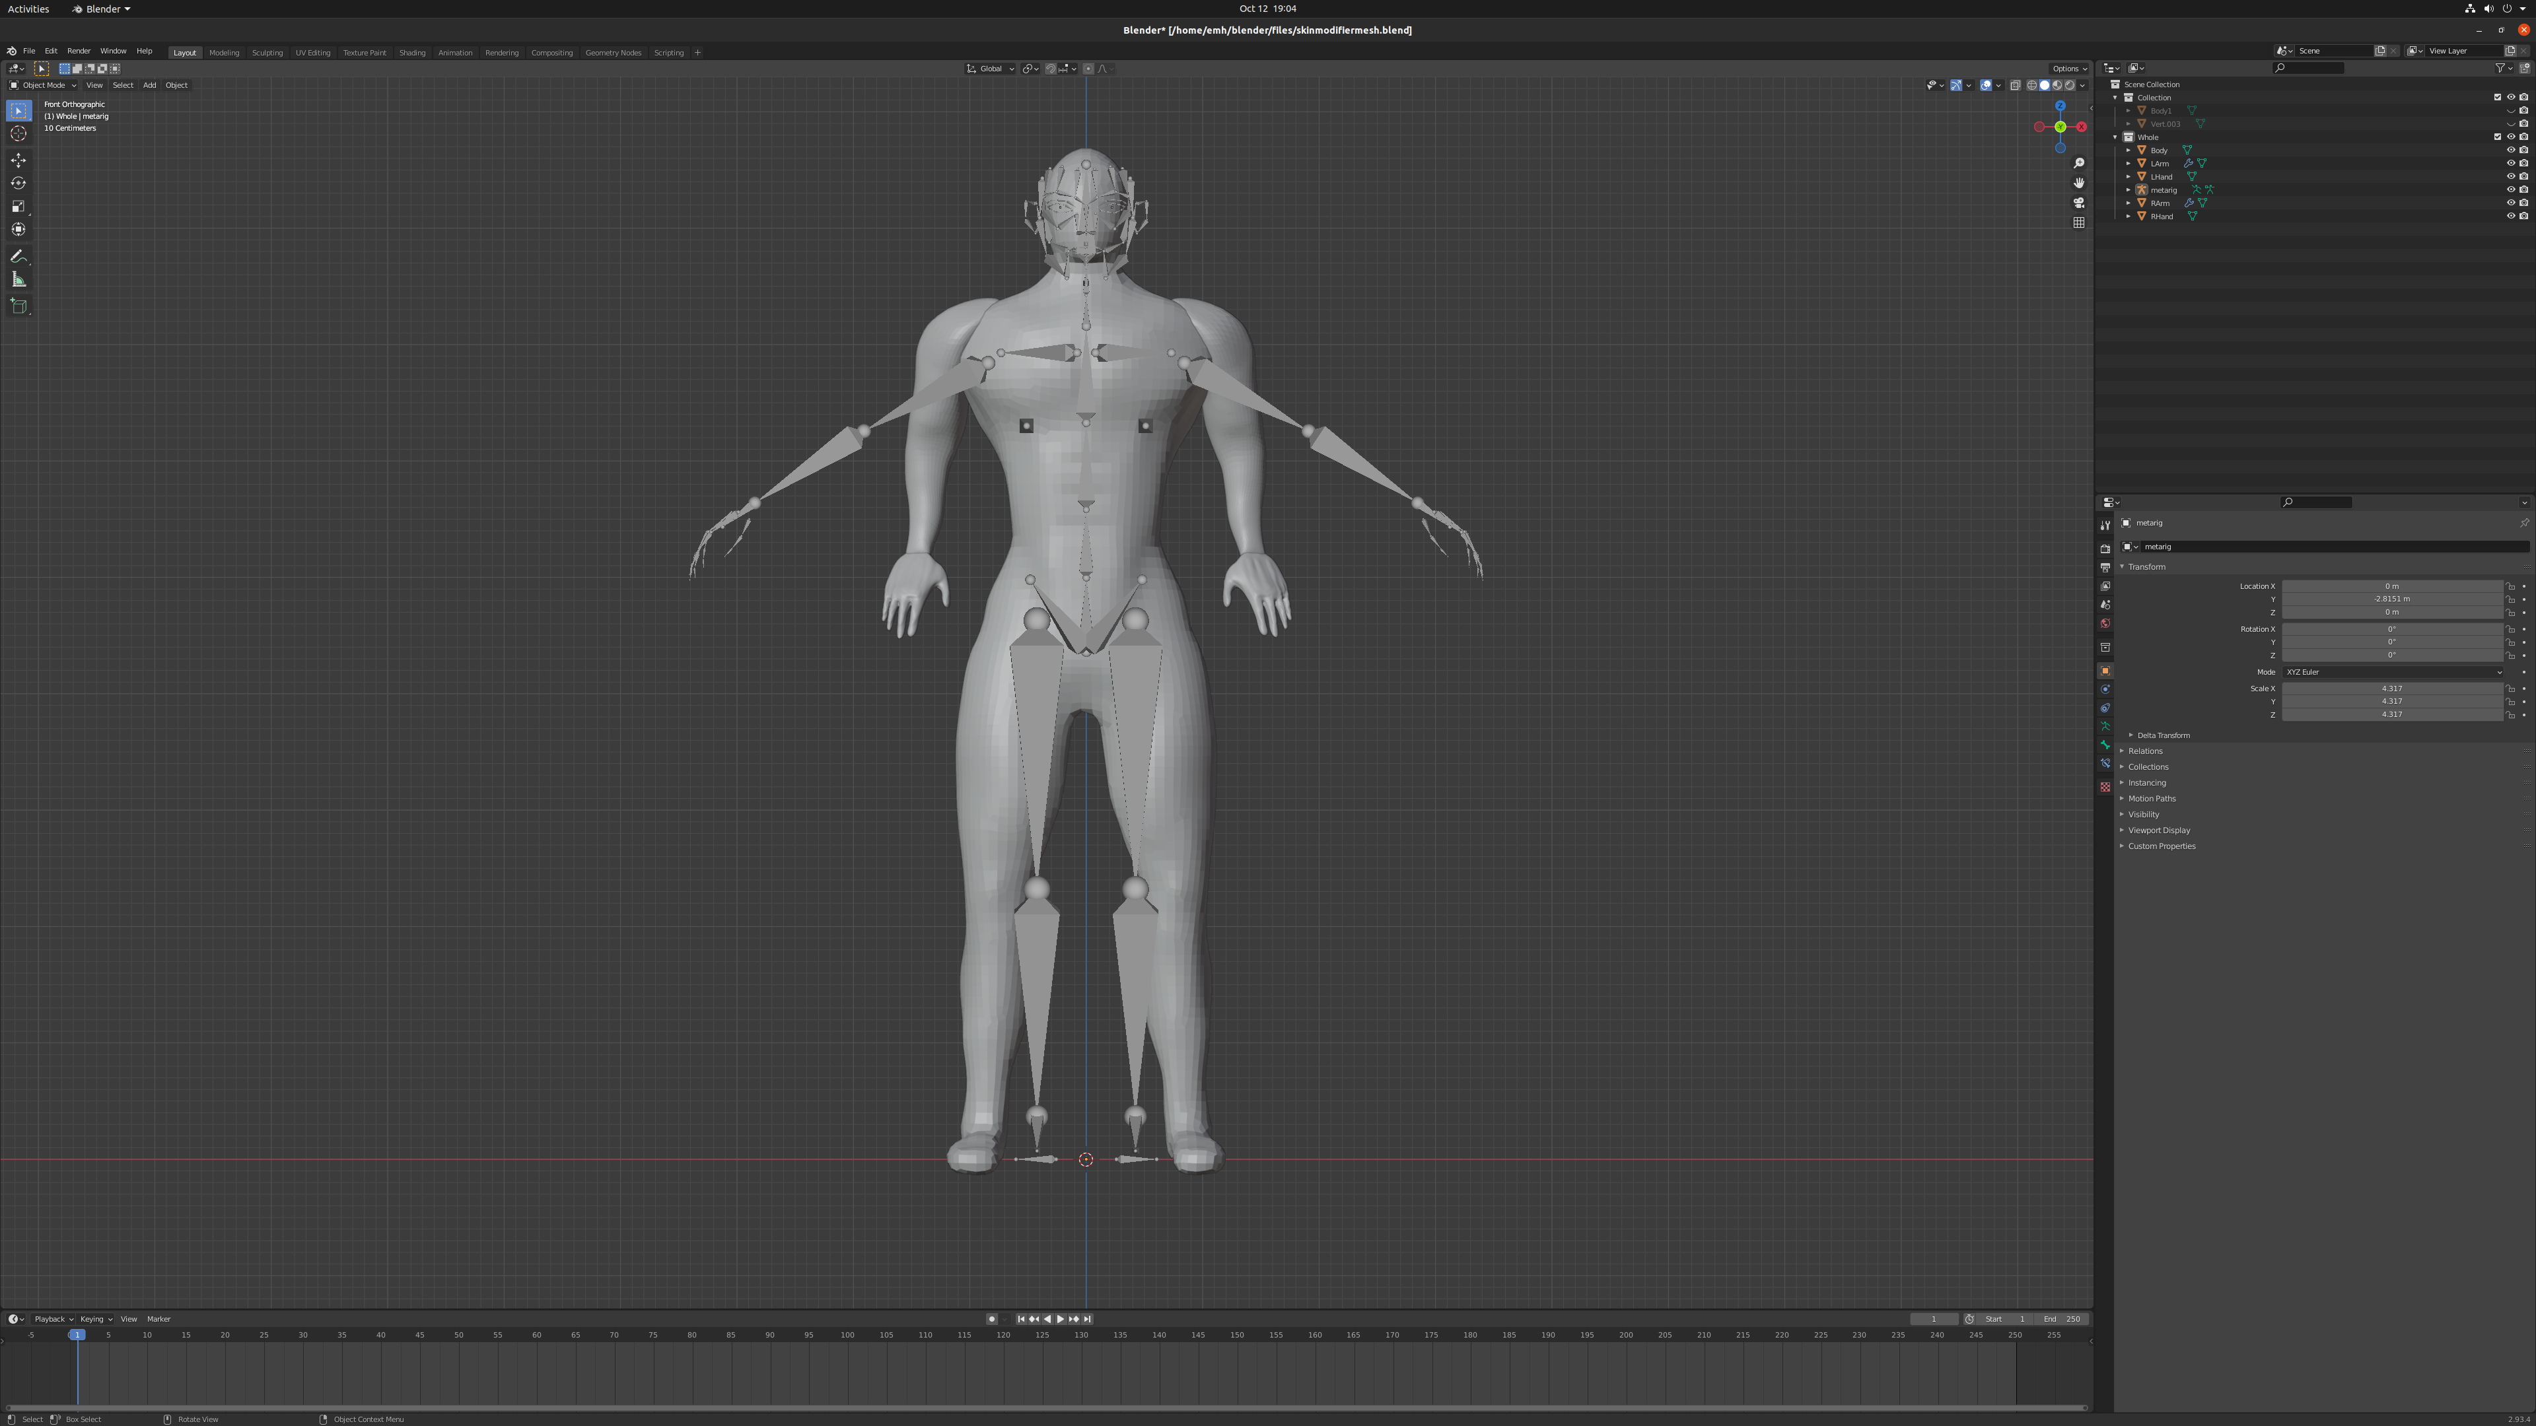Toggle camera view icon in viewport
2536x1426 pixels.
tap(2078, 203)
